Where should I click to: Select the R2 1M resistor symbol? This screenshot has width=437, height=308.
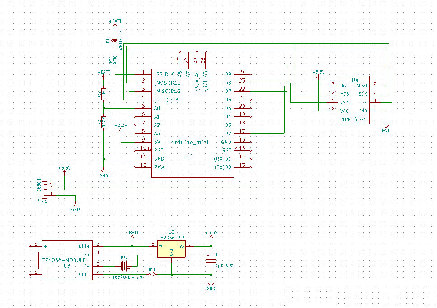[103, 94]
